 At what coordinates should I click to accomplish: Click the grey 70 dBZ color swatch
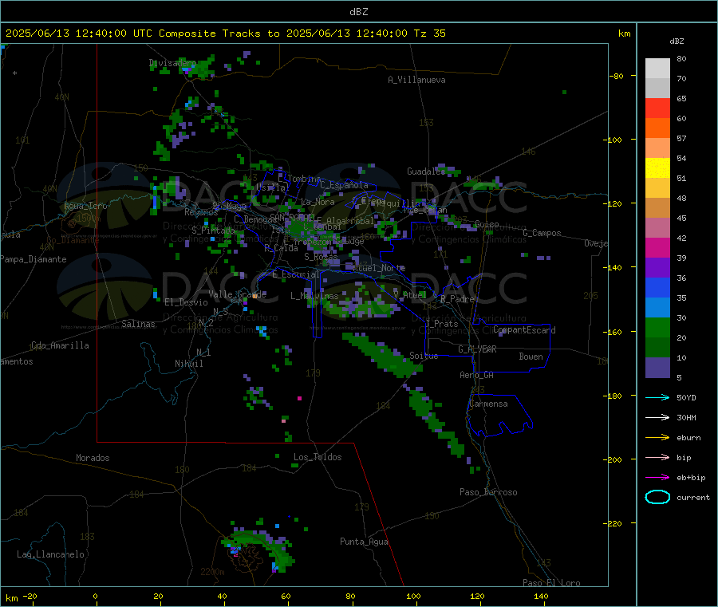(657, 89)
